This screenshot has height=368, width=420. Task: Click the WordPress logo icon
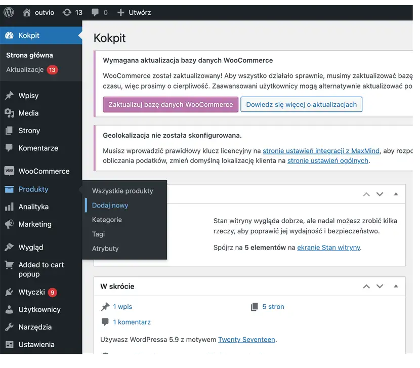(x=9, y=12)
